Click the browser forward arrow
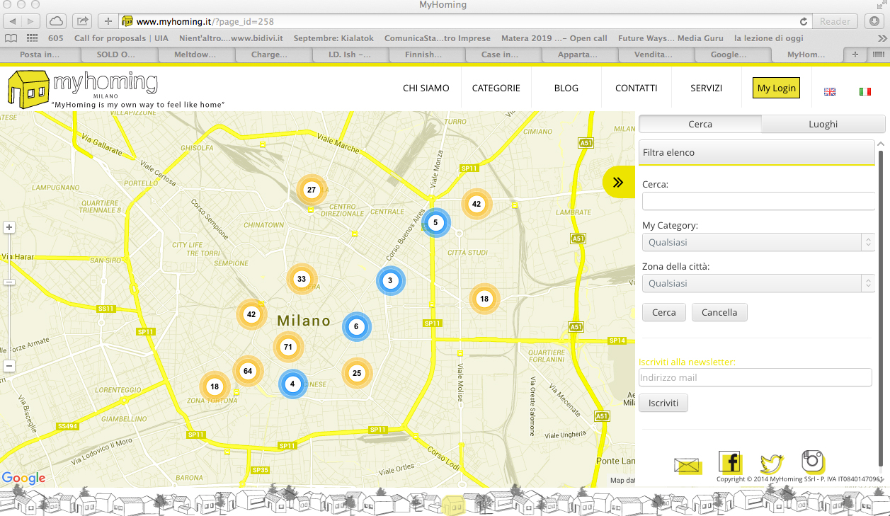The image size is (890, 516). 33,21
